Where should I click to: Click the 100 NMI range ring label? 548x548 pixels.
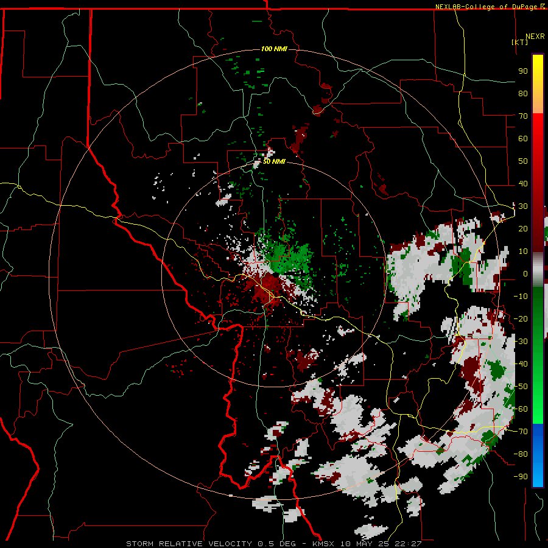pyautogui.click(x=274, y=49)
